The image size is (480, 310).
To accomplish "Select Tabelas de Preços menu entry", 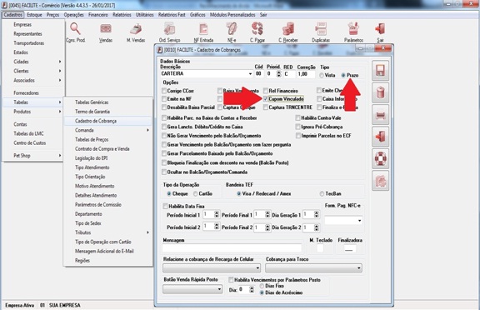I will pos(92,139).
